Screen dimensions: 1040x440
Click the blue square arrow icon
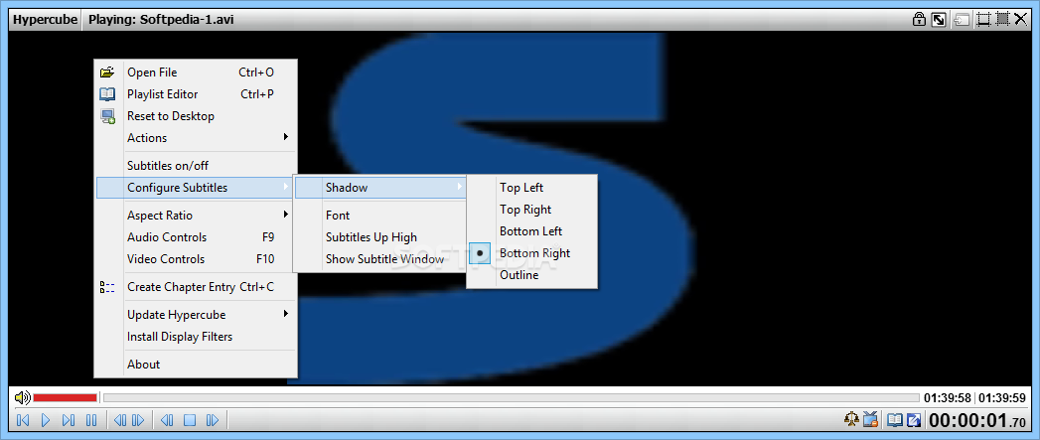pyautogui.click(x=915, y=419)
